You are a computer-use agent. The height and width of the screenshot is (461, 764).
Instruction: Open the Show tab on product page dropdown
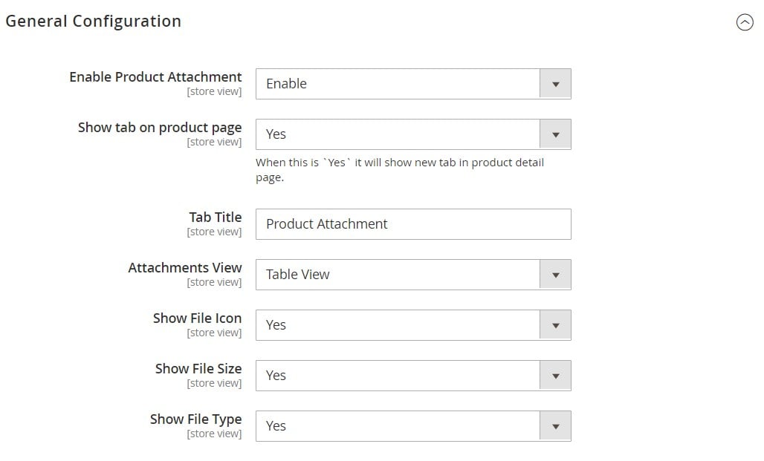(413, 134)
